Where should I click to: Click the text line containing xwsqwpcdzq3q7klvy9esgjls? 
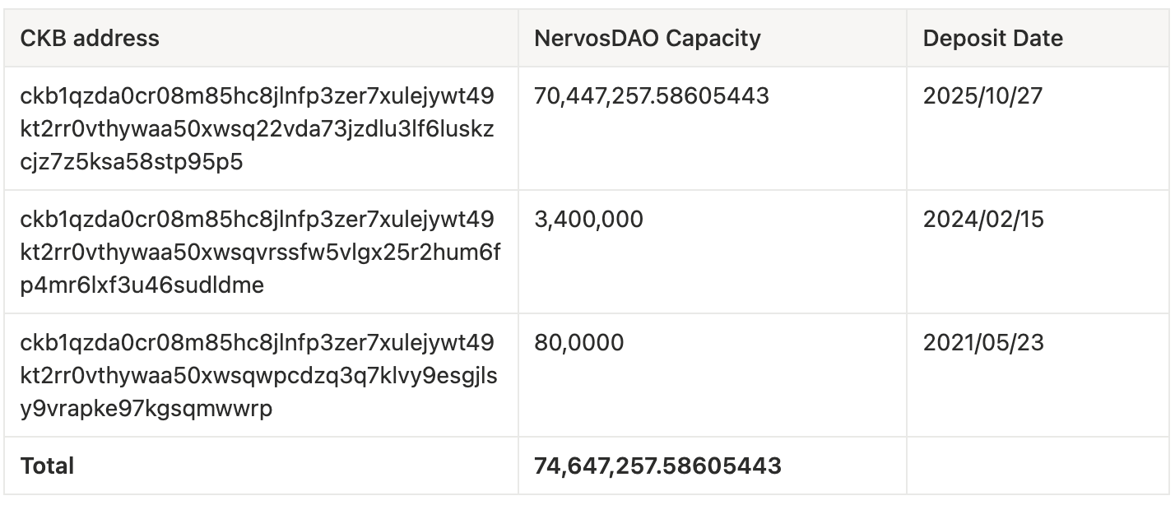point(258,376)
